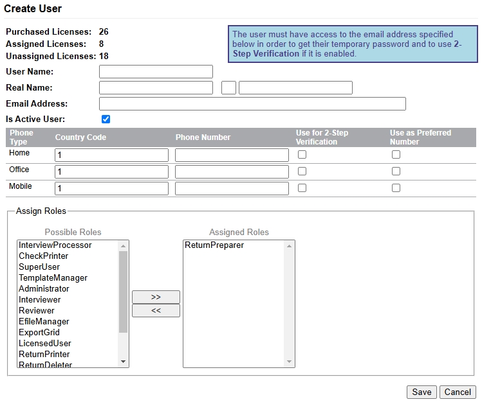Select SuperUser in Possible Roles list
482x404 pixels.
39,267
